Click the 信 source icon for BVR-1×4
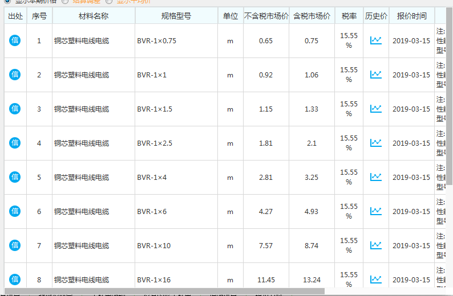 point(15,177)
